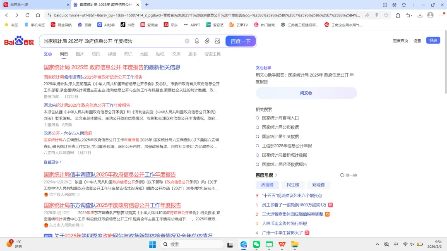Open WeChat from the taskbar
This screenshot has height=251, width=447.
tap(256, 244)
